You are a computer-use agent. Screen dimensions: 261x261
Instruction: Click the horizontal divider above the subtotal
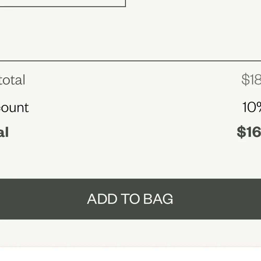tap(130, 61)
